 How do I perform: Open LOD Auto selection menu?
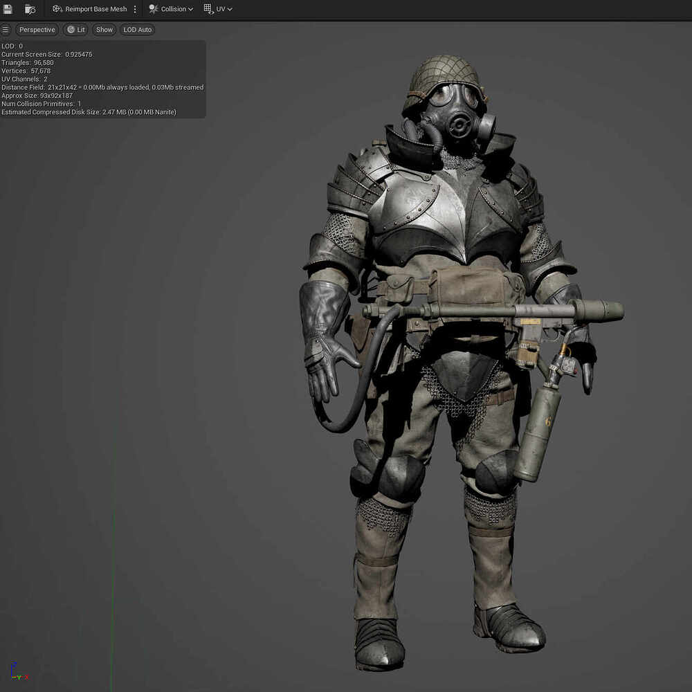pos(137,30)
